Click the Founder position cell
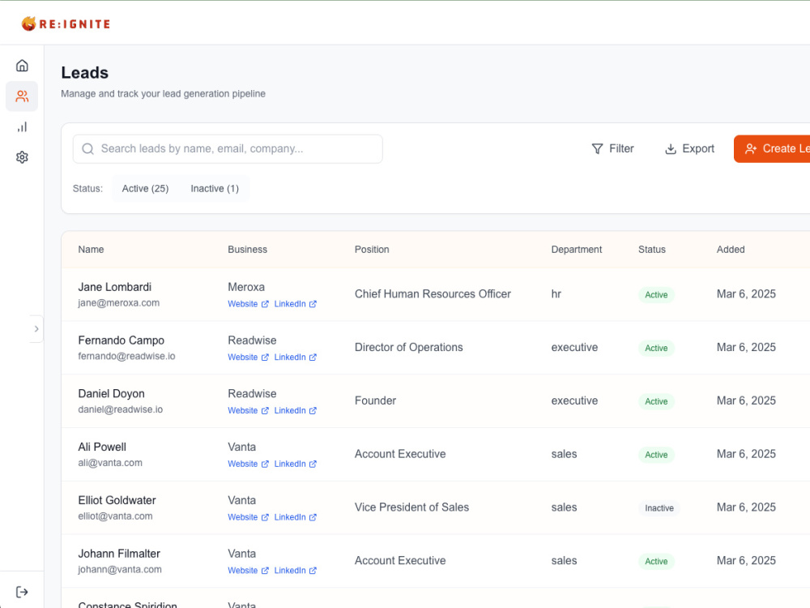 click(375, 400)
